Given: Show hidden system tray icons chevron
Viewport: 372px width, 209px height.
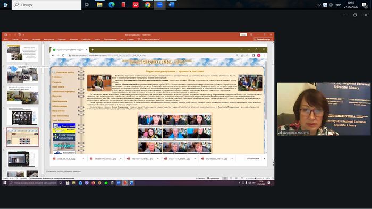Looking at the screenshot, I should (319, 5).
